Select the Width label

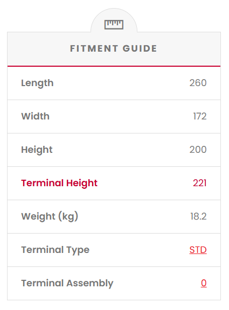click(x=35, y=116)
